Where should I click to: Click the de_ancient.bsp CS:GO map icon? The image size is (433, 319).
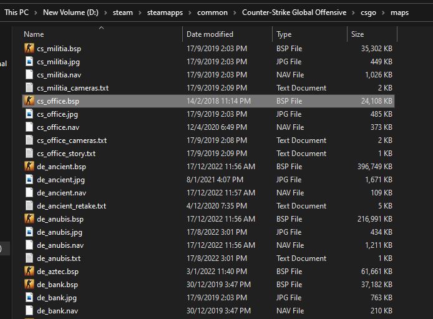(29, 166)
